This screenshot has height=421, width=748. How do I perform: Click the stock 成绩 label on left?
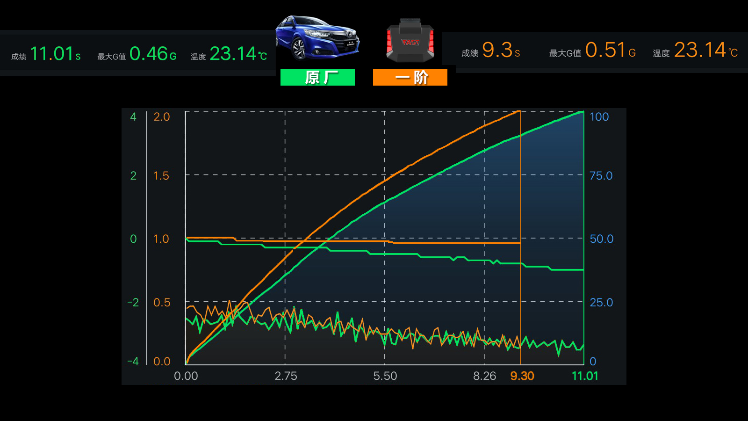point(19,57)
